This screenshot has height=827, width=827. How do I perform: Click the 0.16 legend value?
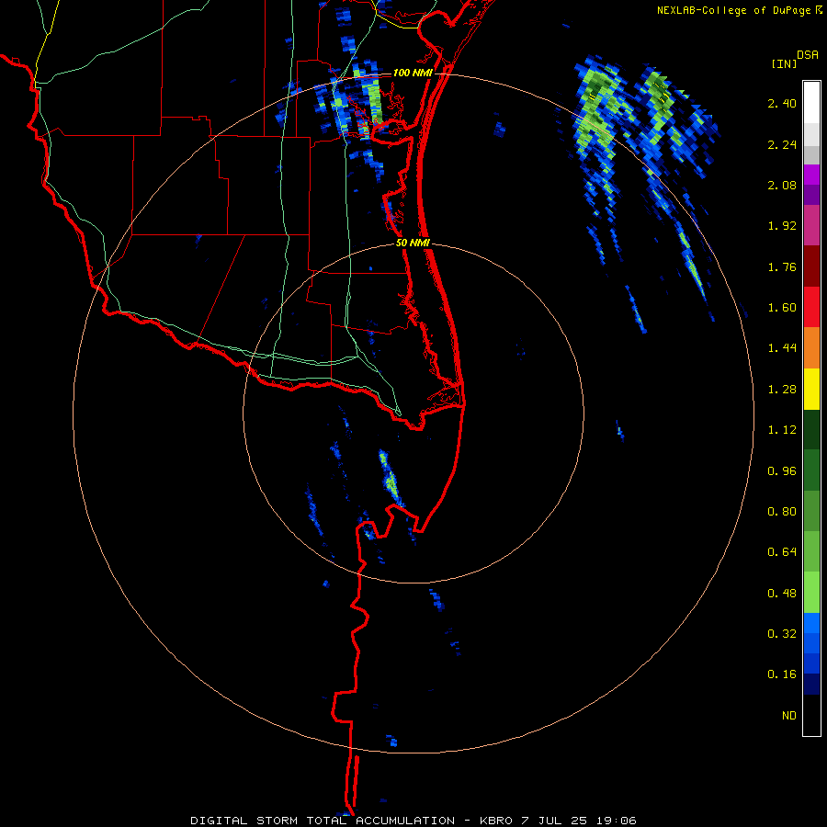[782, 674]
